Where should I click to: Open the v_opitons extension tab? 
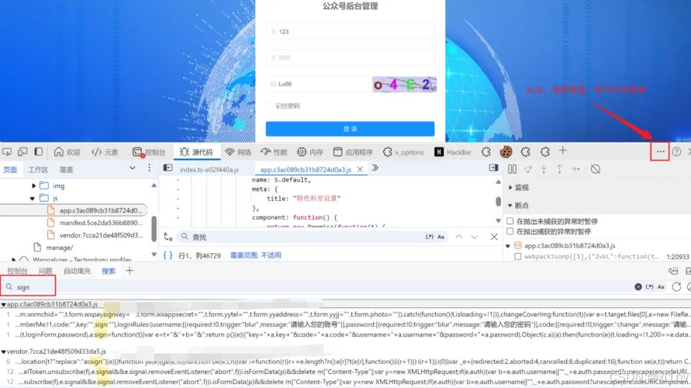pyautogui.click(x=403, y=152)
